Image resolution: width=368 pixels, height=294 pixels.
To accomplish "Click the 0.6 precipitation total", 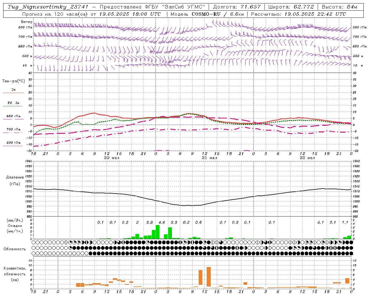I will click(198, 222).
